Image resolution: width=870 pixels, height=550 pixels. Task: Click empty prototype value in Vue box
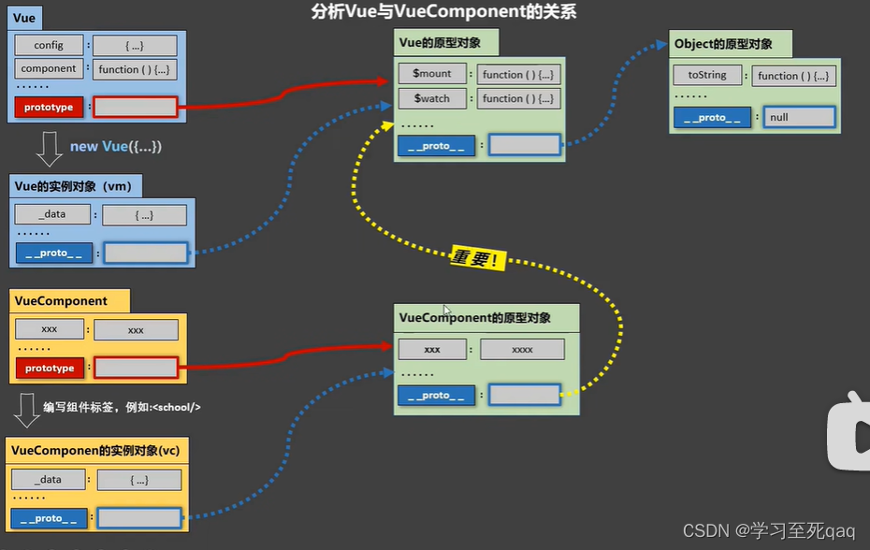point(136,107)
